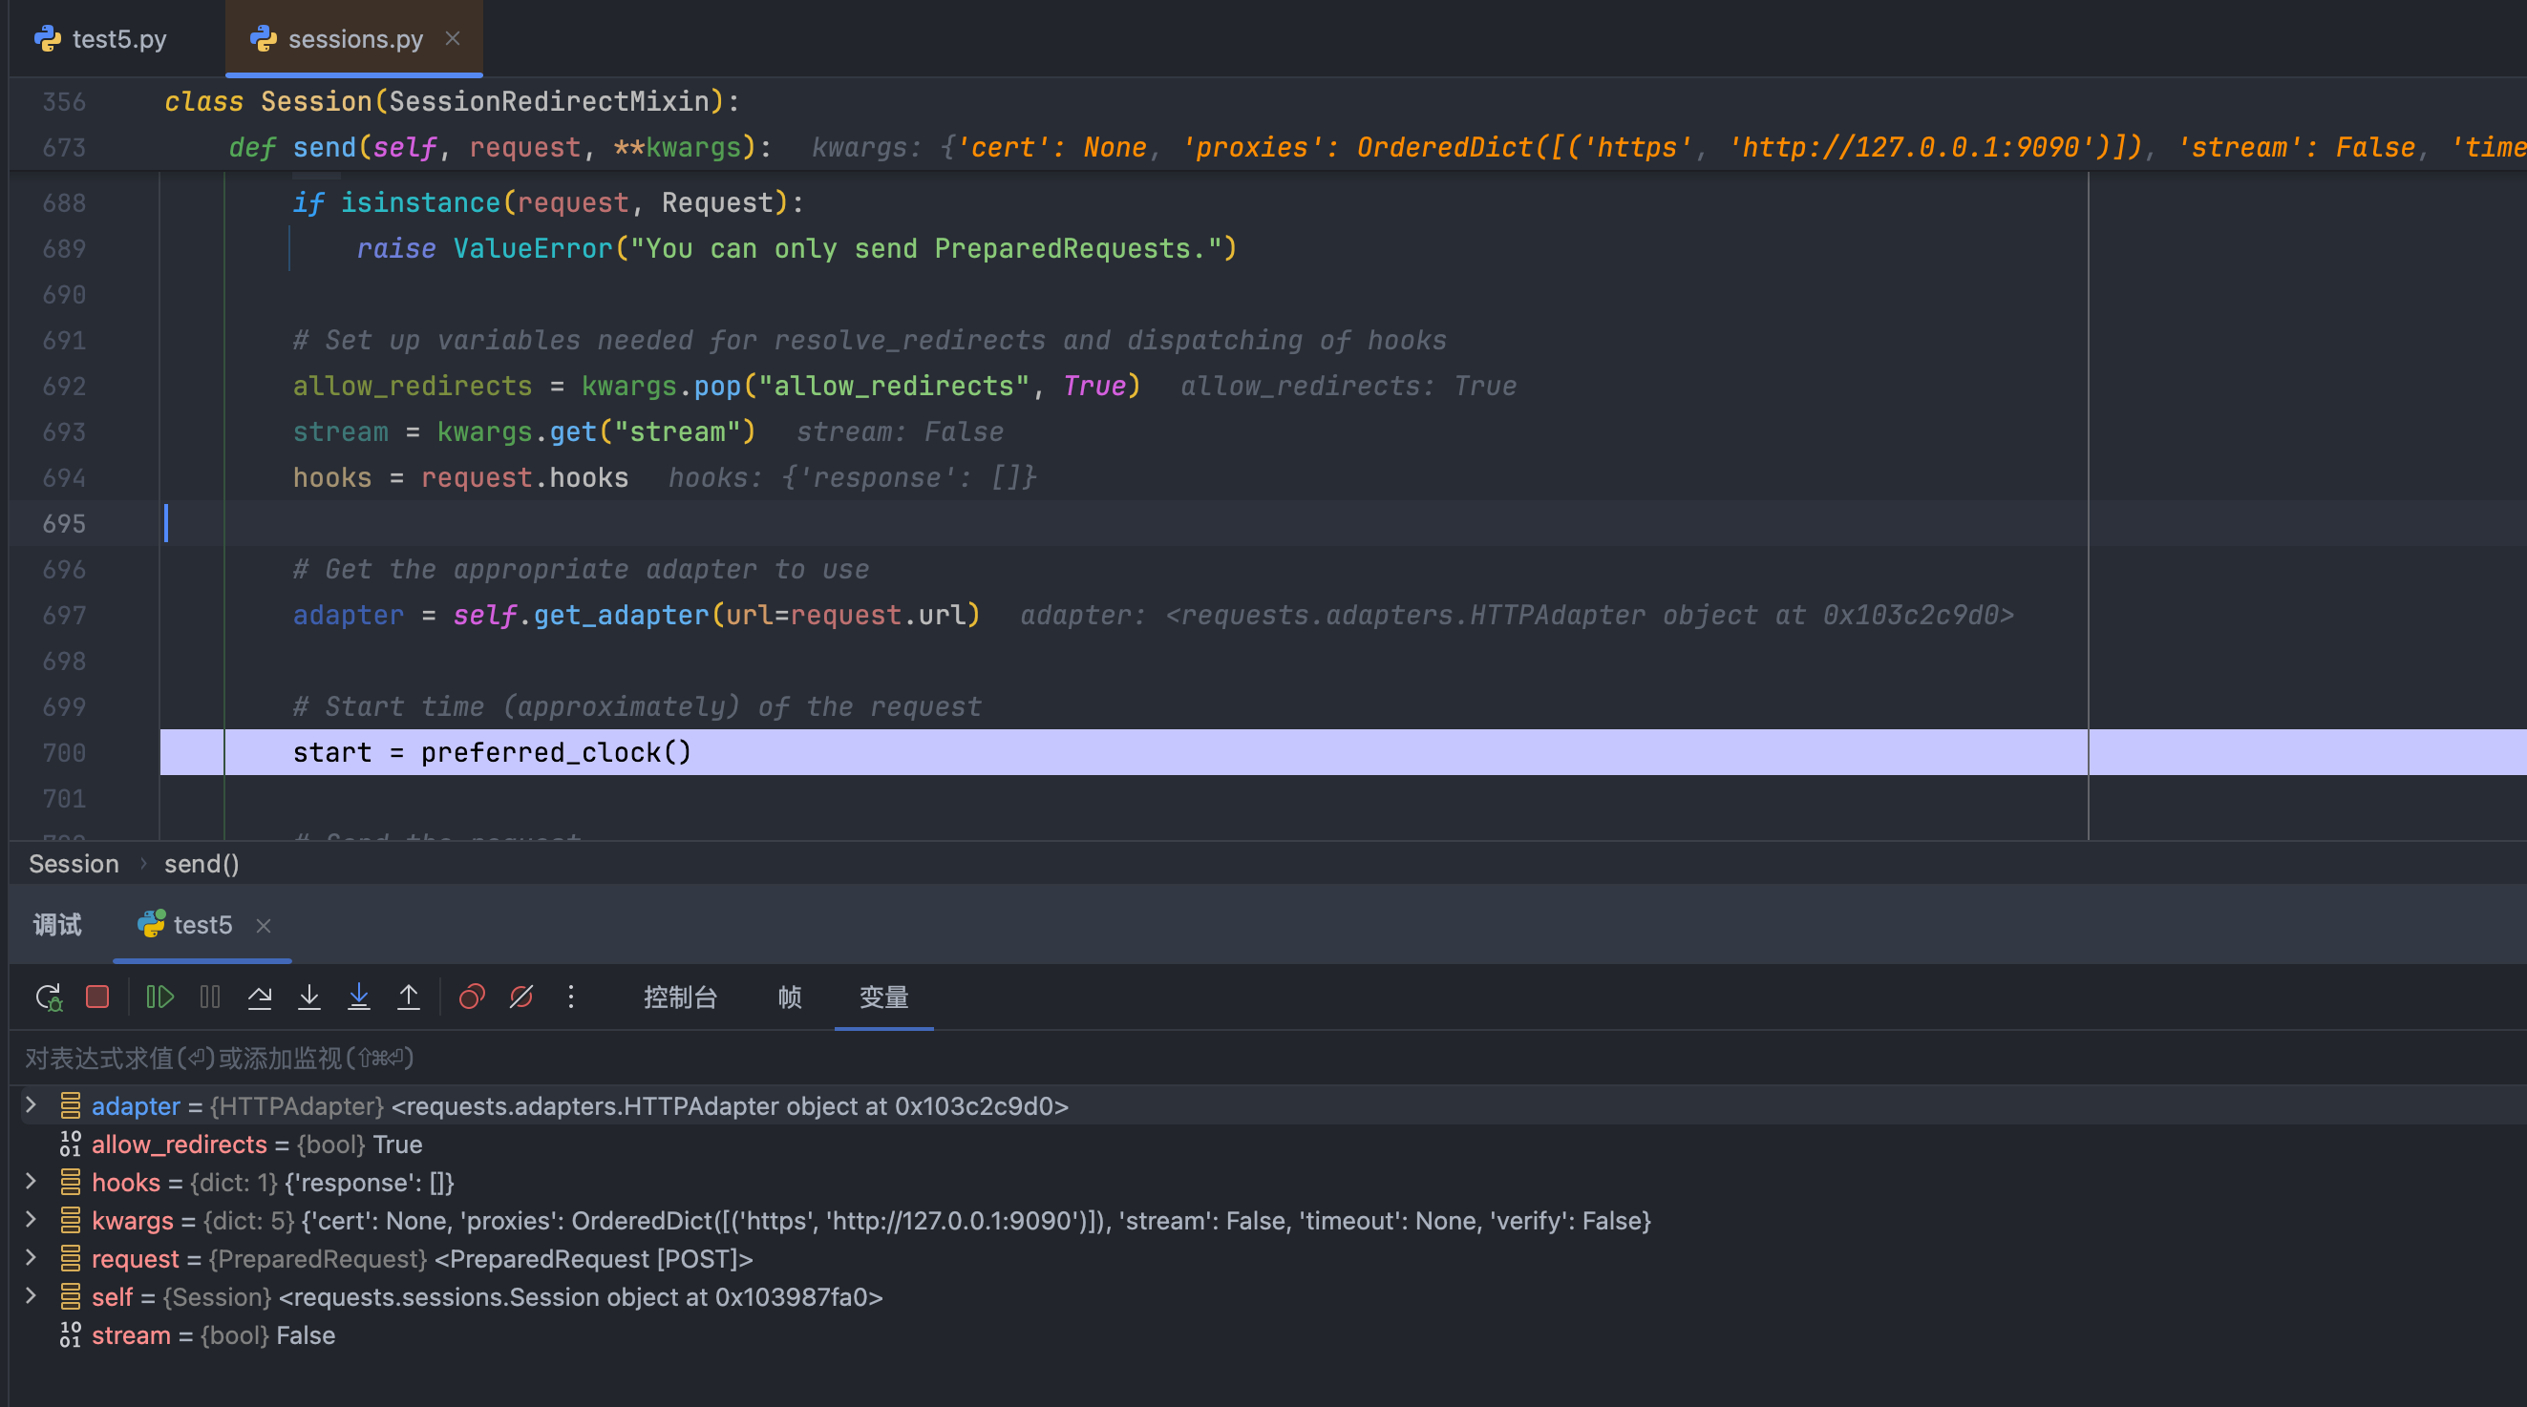Expand the kwargs dict variable
This screenshot has width=2527, height=1407.
pos(31,1220)
